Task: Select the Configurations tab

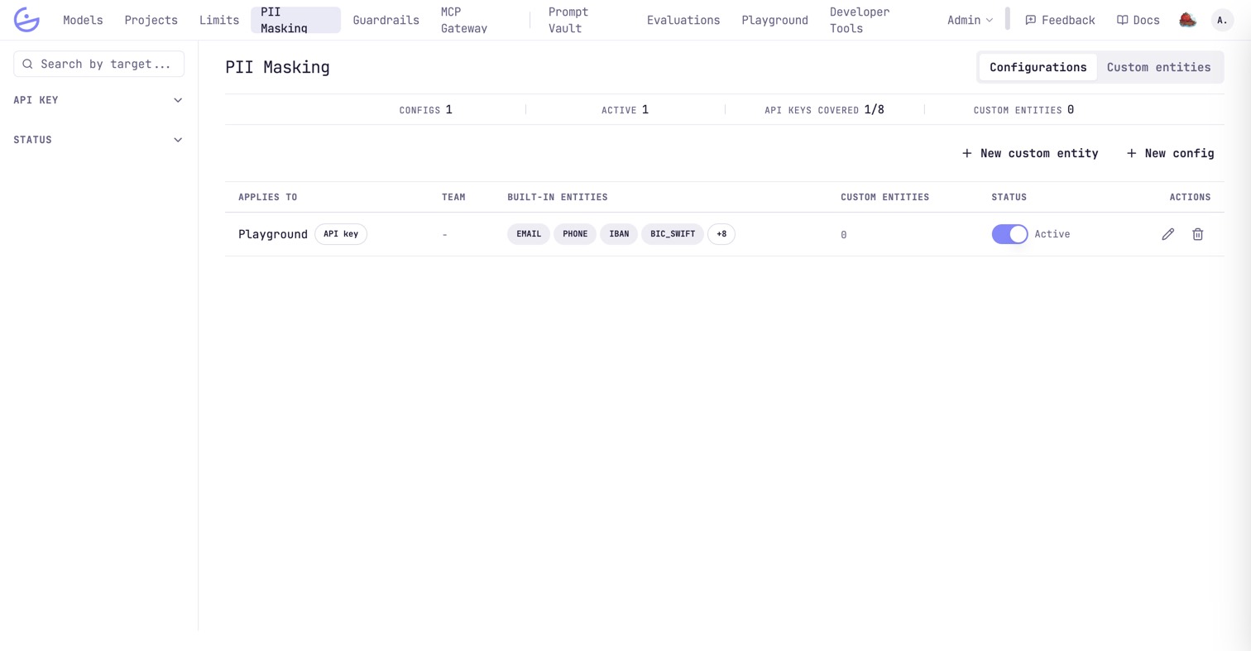Action: click(1038, 67)
